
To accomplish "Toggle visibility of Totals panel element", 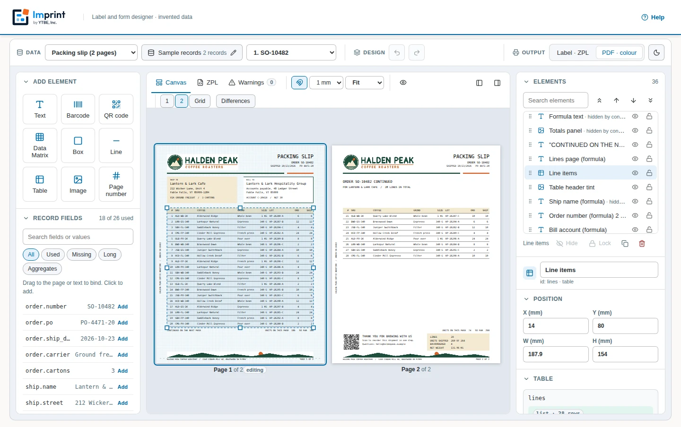I will click(x=635, y=130).
